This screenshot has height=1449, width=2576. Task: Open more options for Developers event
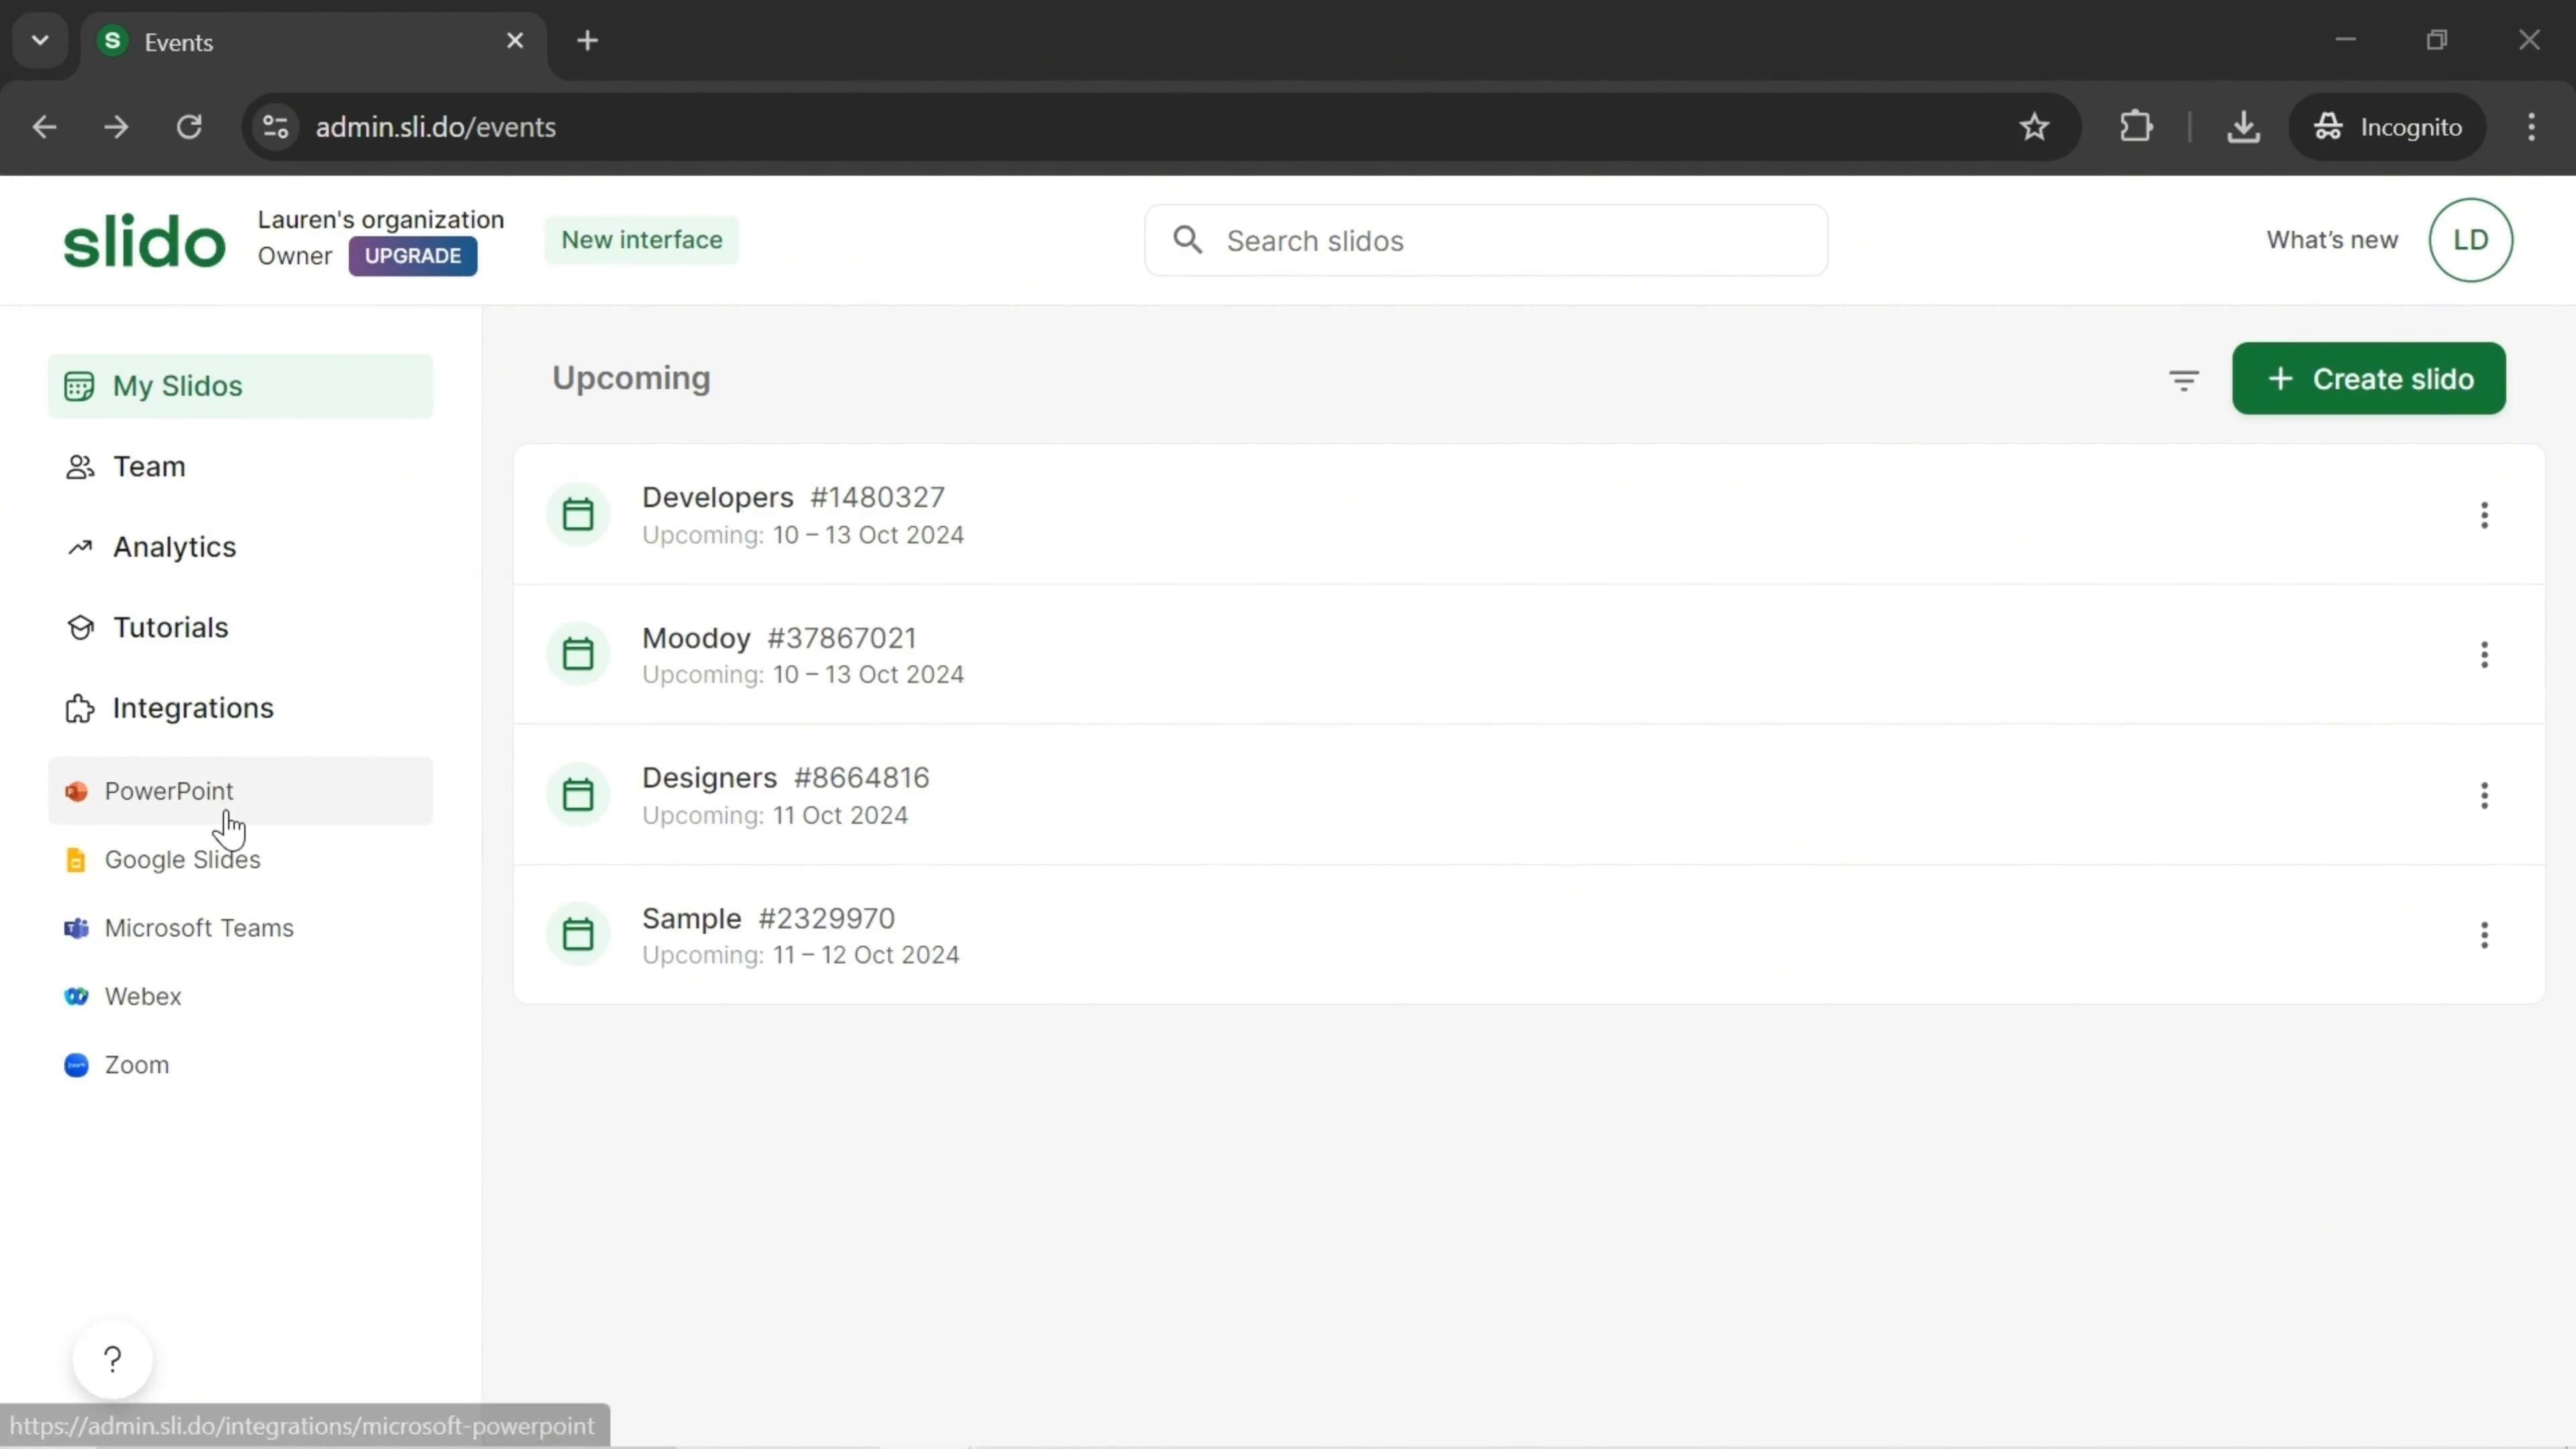[2484, 515]
